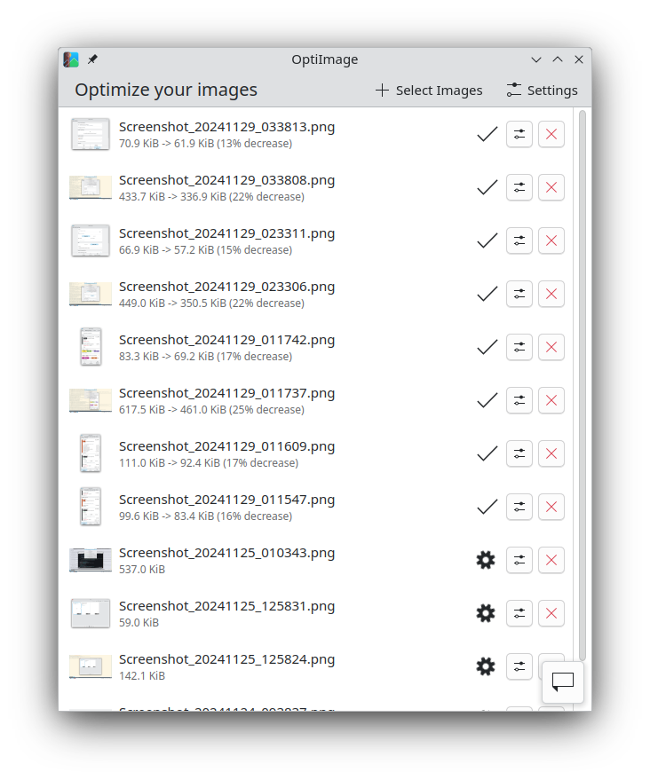The height and width of the screenshot is (780, 650).
Task: Toggle the pin window icon in the titlebar
Action: [x=93, y=59]
